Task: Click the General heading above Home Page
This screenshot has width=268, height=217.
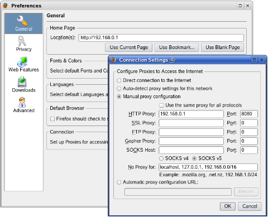Action: [56, 16]
